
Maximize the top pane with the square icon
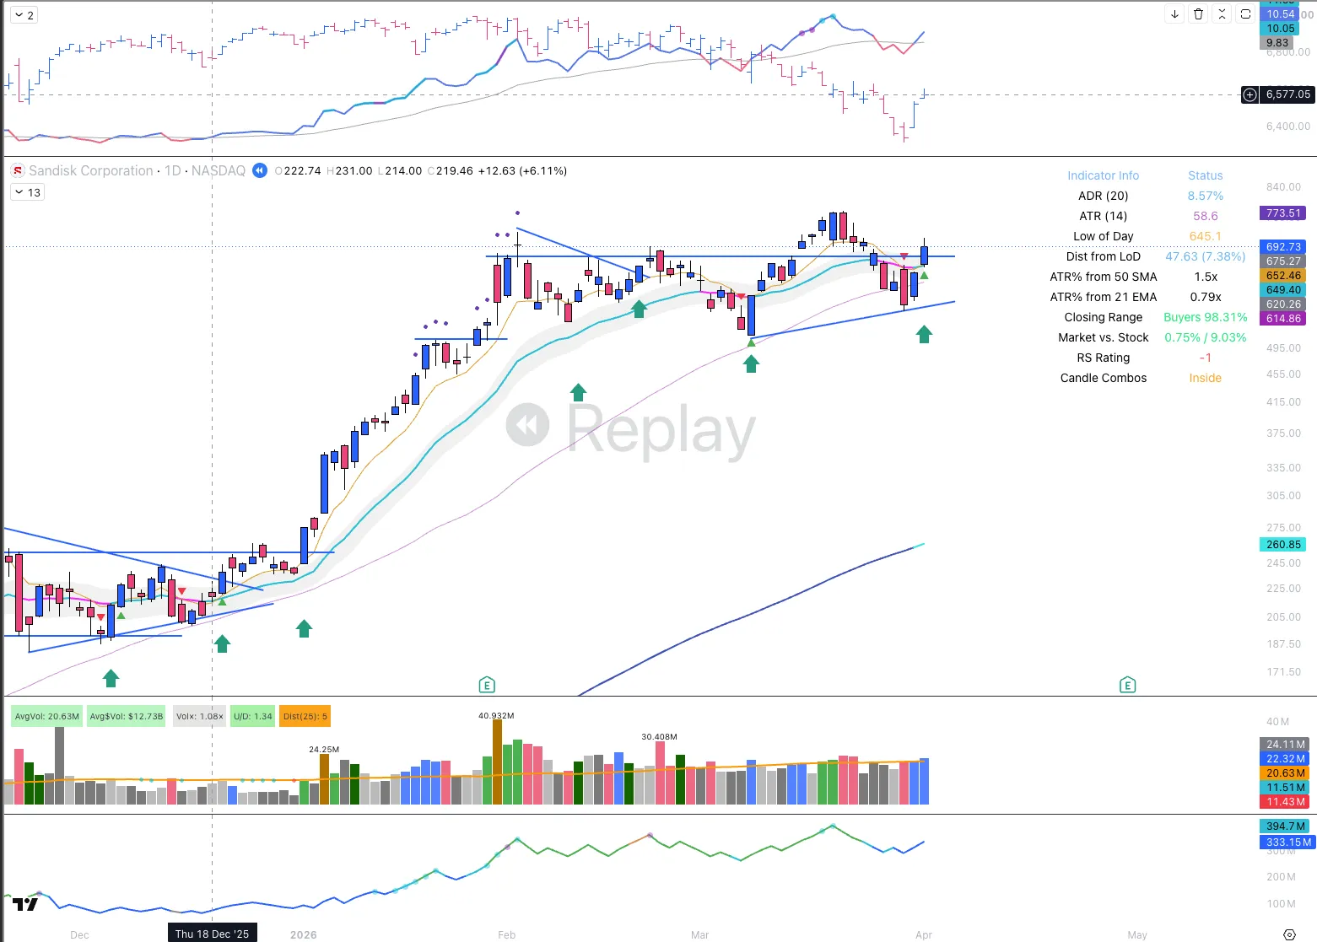click(x=1245, y=14)
